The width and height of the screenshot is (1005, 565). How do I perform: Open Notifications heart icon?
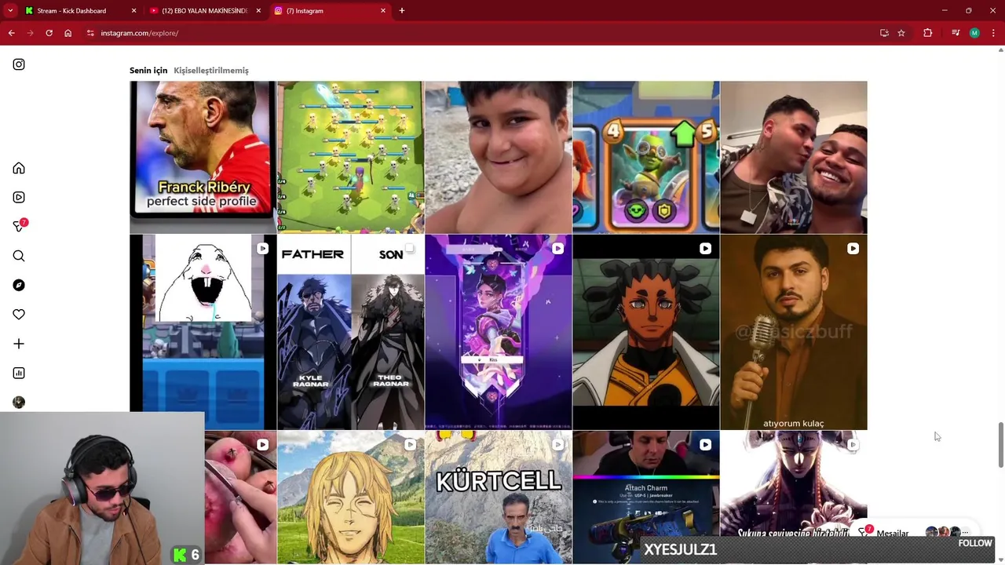point(19,314)
